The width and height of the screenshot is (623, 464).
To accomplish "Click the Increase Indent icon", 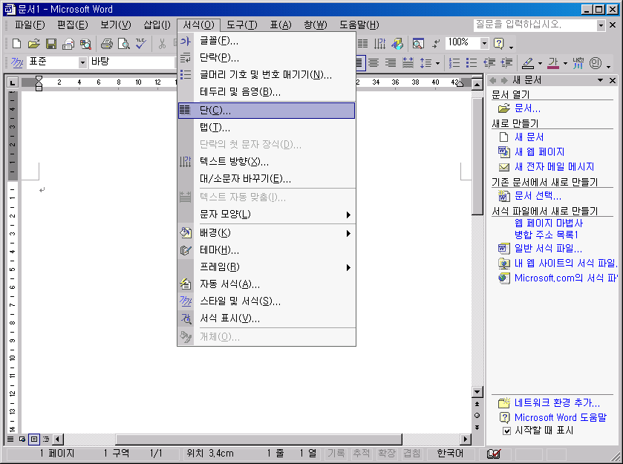I will [506, 63].
